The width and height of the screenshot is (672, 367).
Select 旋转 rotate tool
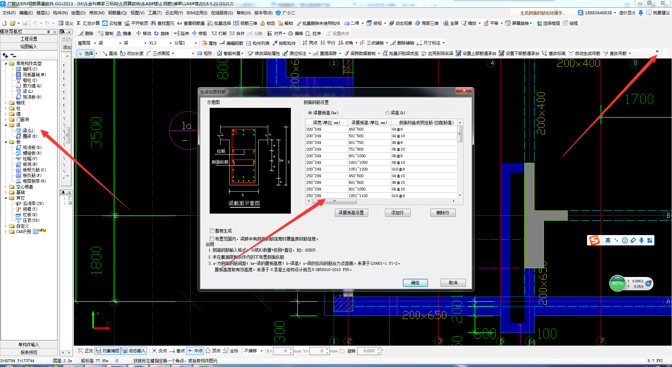(162, 33)
